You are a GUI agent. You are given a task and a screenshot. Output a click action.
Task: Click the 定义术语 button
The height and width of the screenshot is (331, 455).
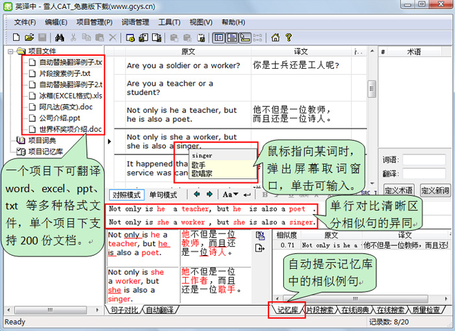[398, 190]
